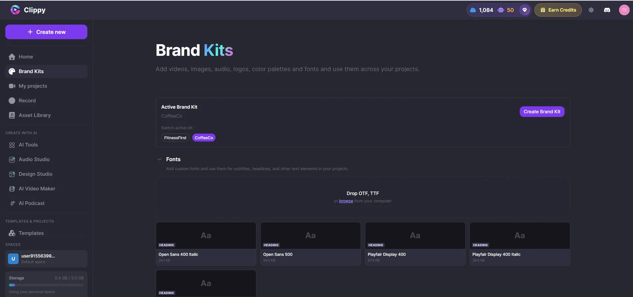Image resolution: width=633 pixels, height=297 pixels.
Task: Click the Fonts section title
Action: click(173, 159)
